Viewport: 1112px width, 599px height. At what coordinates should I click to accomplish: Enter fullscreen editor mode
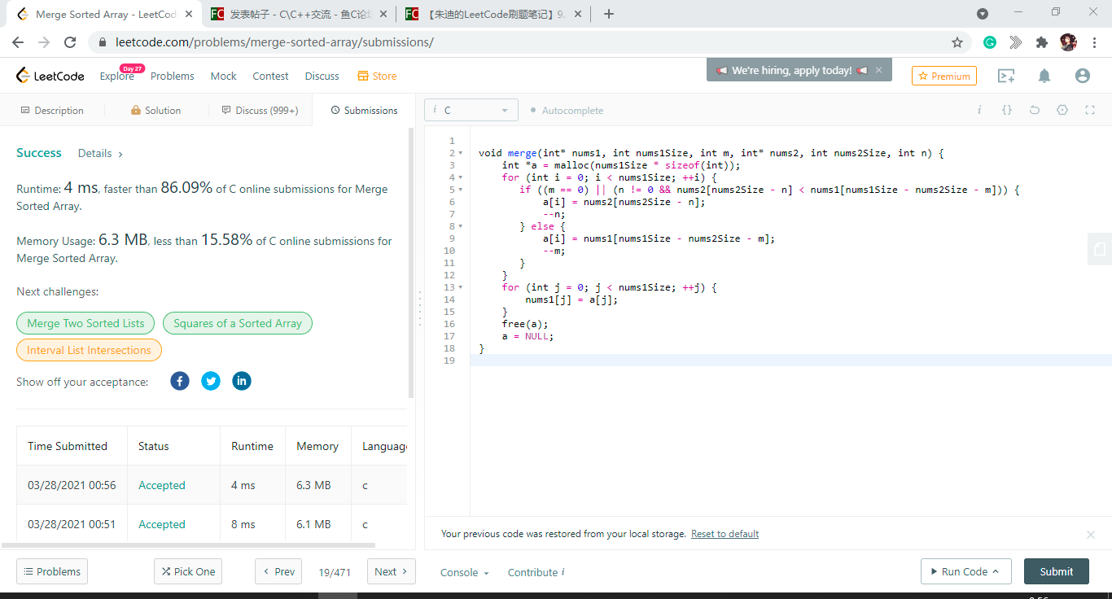(x=1090, y=110)
